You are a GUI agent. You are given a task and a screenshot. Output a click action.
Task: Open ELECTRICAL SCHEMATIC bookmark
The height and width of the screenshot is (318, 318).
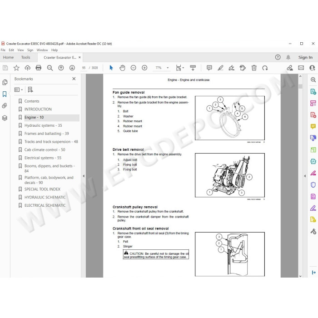coord(45,205)
